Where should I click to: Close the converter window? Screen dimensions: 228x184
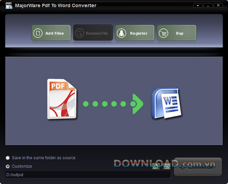pos(218,6)
